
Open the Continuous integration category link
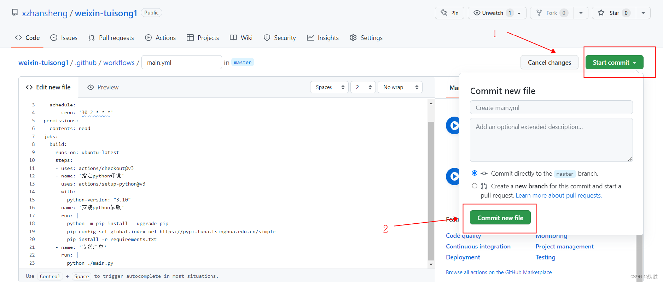[x=478, y=247]
